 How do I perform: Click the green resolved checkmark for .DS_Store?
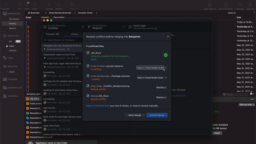(166, 55)
